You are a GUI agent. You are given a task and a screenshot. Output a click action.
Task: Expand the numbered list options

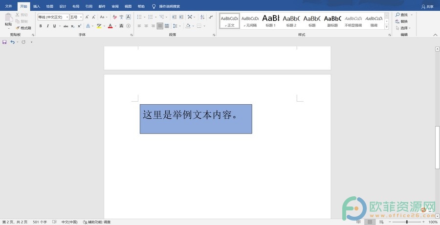156,17
